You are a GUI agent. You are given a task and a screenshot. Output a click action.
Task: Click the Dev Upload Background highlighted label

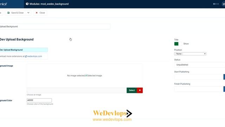(x=24, y=50)
